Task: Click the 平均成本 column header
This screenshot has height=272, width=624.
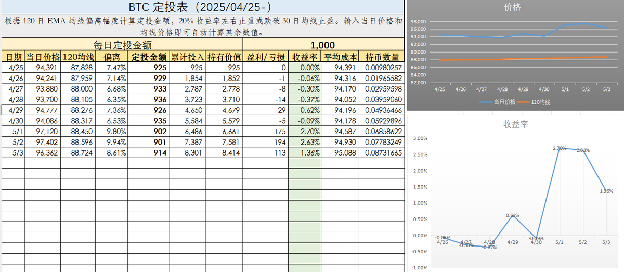Action: tap(340, 57)
